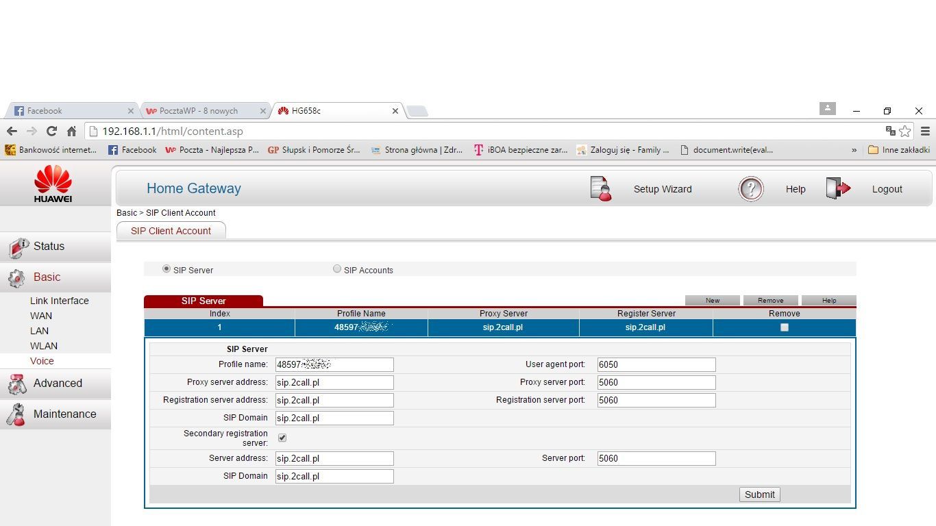936x526 pixels.
Task: Expand the Advanced sidebar section
Action: click(x=58, y=384)
